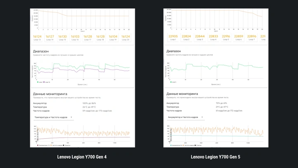Screen dimensions: 298x168
Task: Select the 22824 Loop 2 score card
Action: point(186,38)
